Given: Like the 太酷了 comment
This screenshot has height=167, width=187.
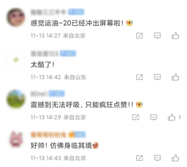Looking at the screenshot, I should coord(175,77).
